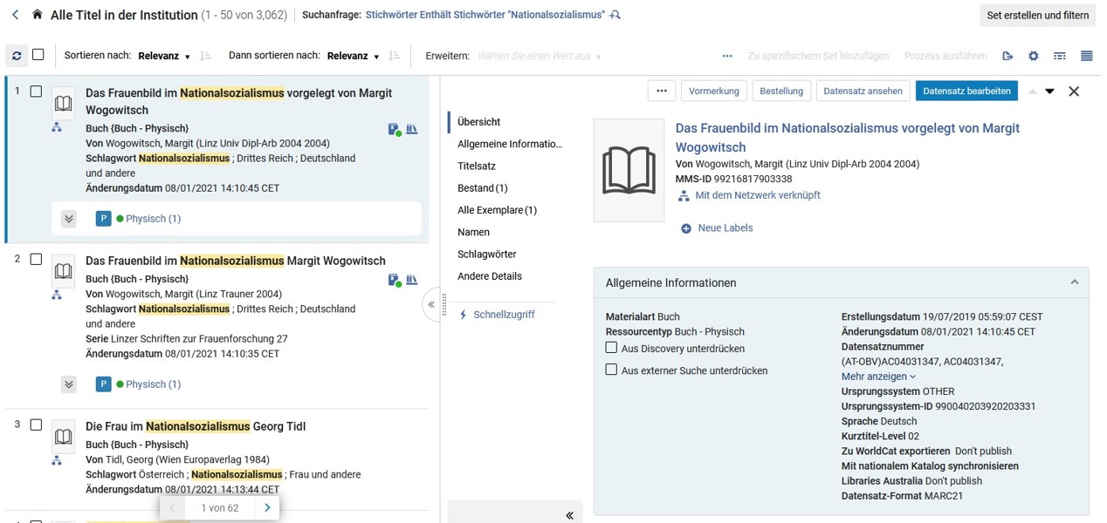This screenshot has width=1107, height=523.
Task: Click the Datensatz bearbeiten button
Action: point(966,91)
